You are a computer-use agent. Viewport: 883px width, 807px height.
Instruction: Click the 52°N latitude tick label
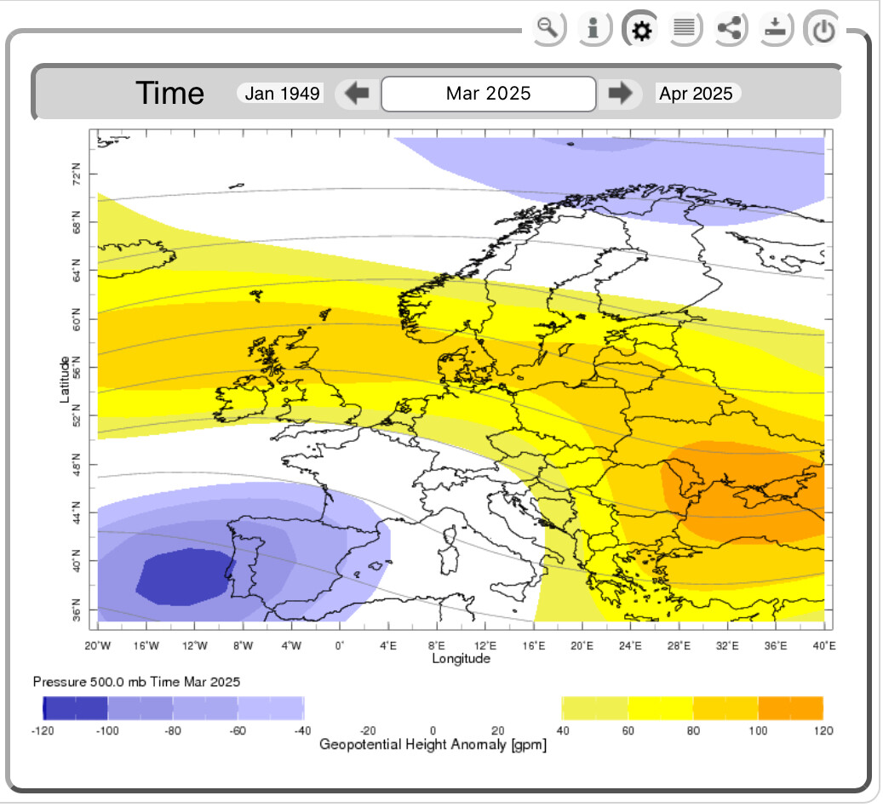(x=76, y=415)
